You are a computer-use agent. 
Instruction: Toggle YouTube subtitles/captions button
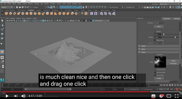[153, 96]
